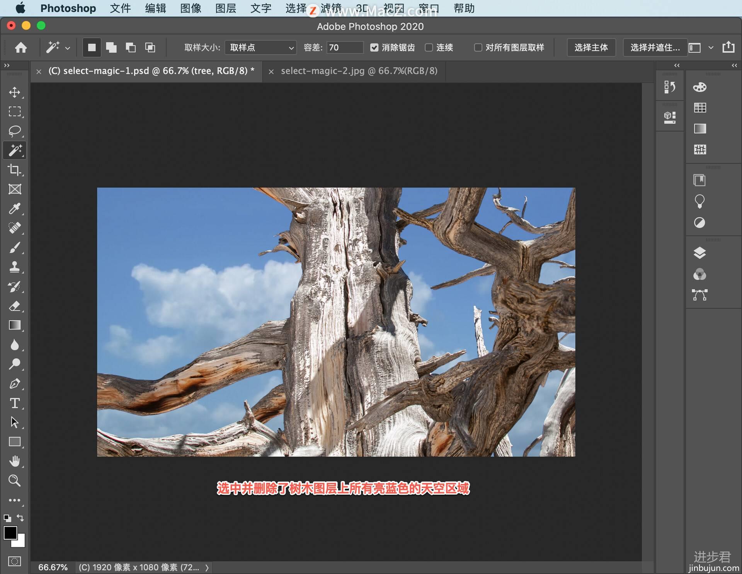Open the 文件 menu

pyautogui.click(x=120, y=8)
